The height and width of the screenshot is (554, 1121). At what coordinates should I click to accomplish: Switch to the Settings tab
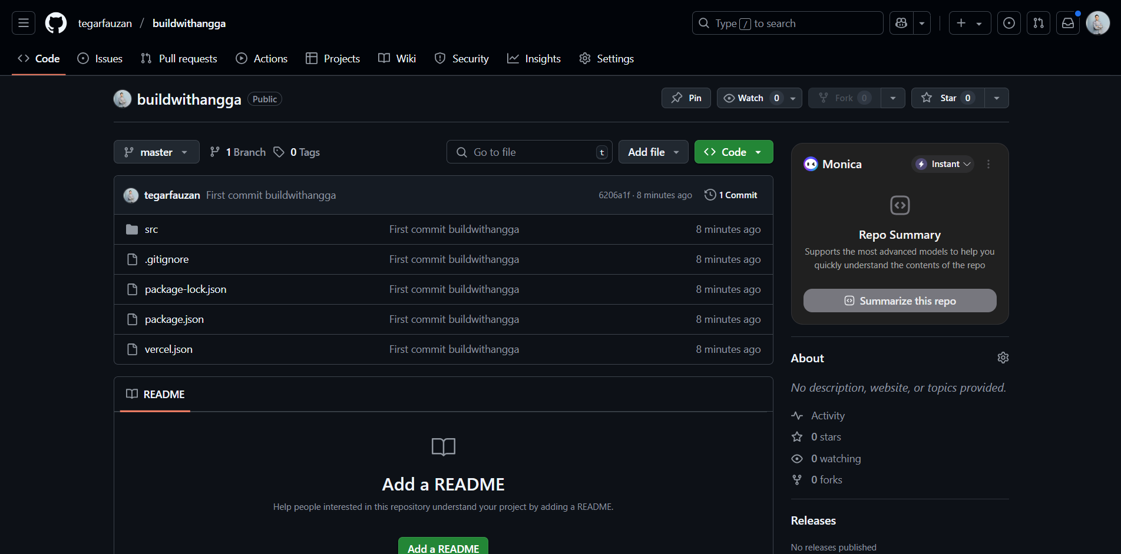(606, 59)
